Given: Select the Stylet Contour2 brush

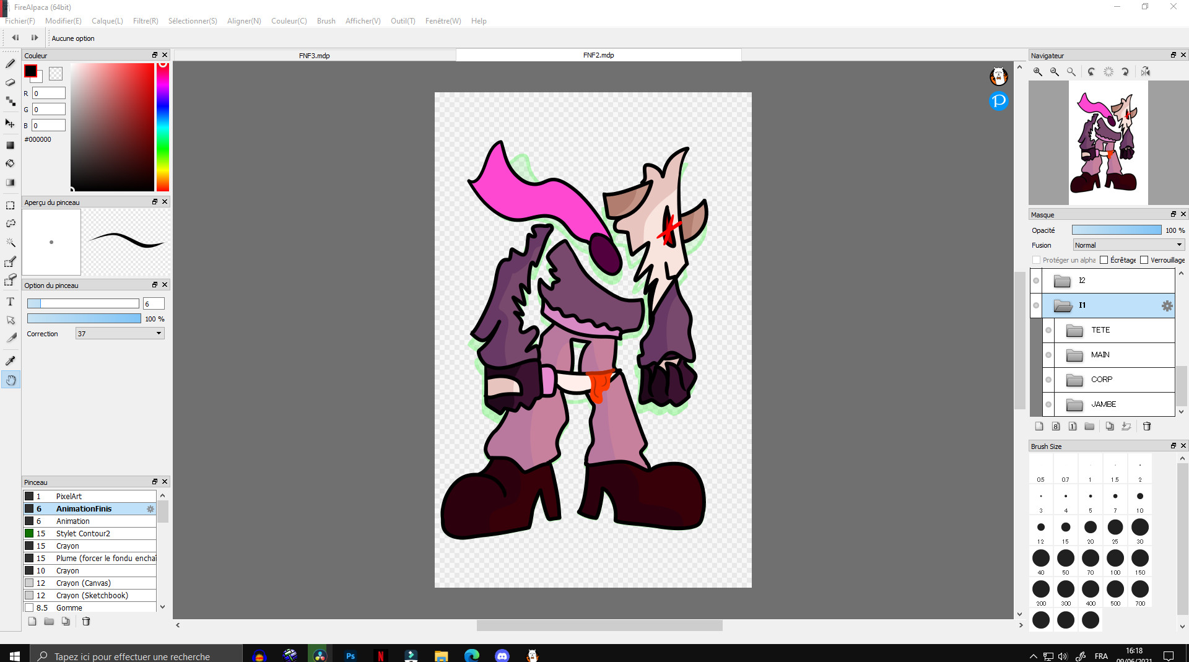Looking at the screenshot, I should [x=83, y=533].
